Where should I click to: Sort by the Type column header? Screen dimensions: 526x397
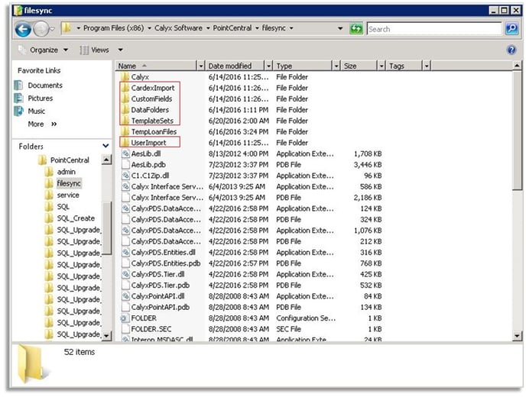303,66
